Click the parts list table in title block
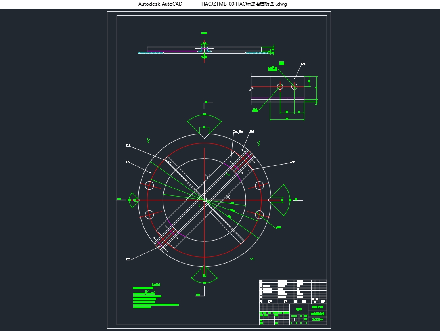The height and width of the screenshot is (331, 440). 293,289
